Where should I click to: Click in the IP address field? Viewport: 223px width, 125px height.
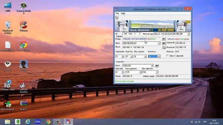point(132,34)
